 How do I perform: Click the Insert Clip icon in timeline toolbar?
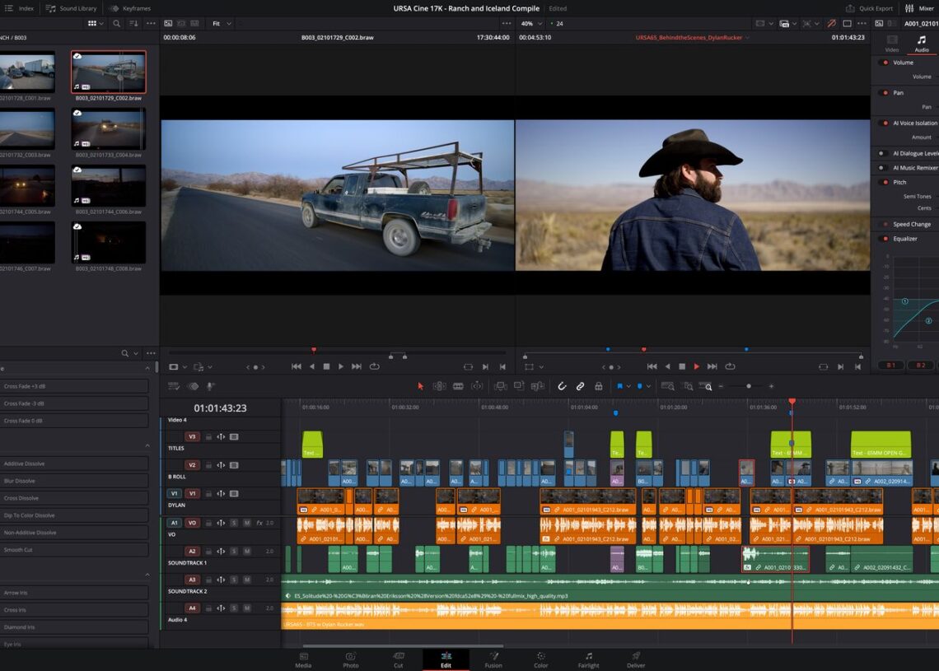[x=501, y=386]
